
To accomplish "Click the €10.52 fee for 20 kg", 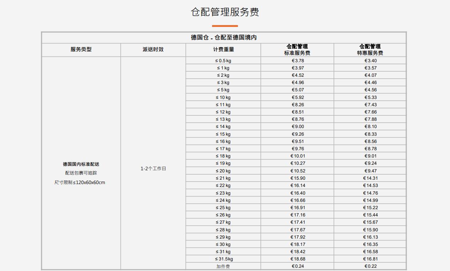I will point(297,171).
